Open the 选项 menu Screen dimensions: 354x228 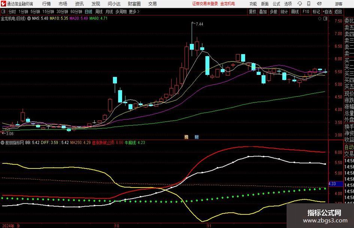(288, 4)
